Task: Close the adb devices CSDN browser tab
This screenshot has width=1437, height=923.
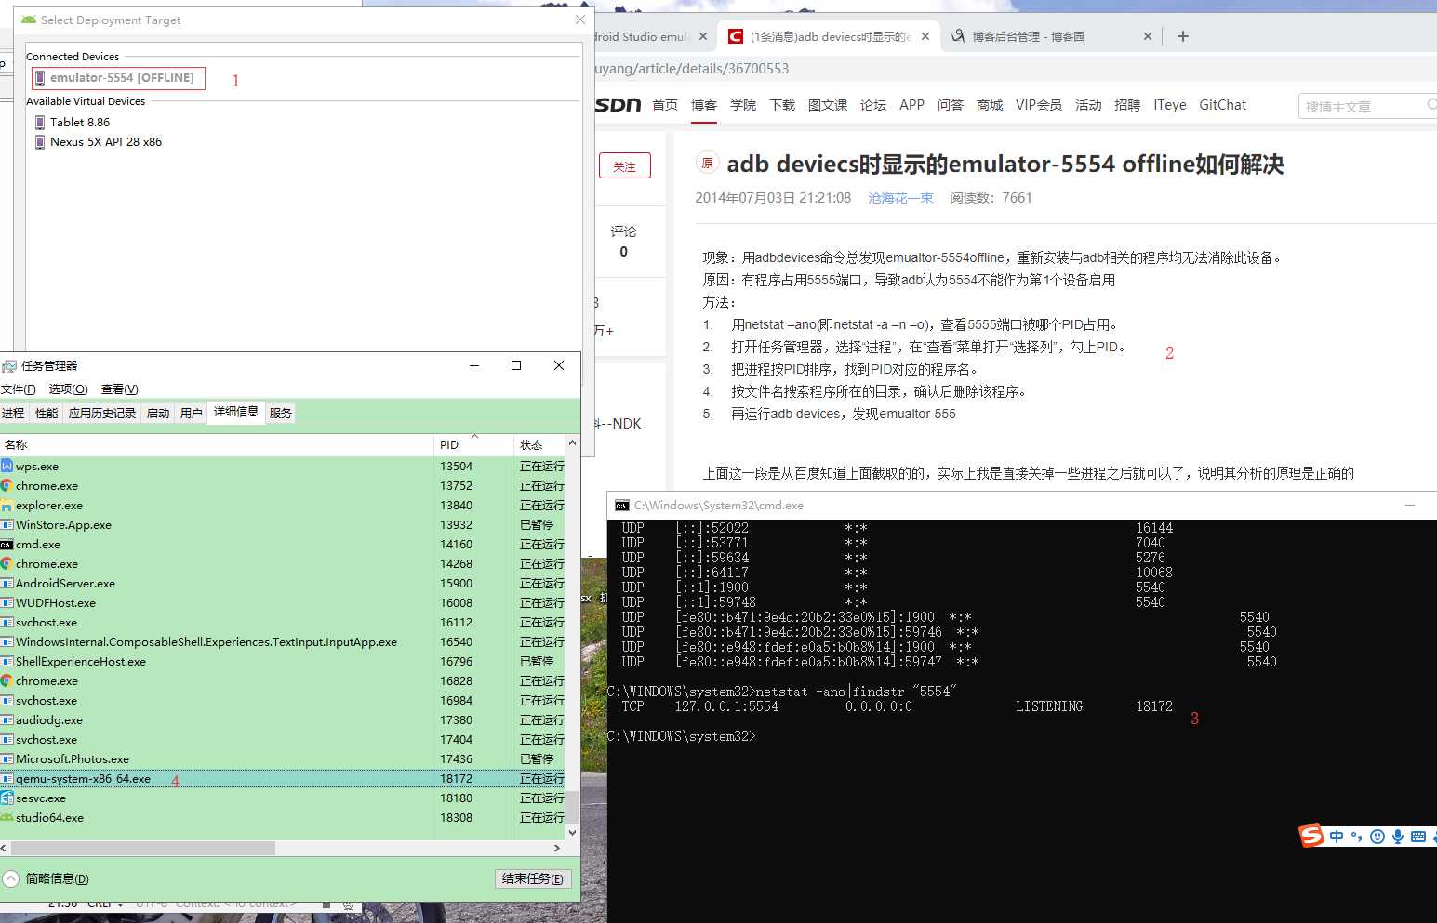Action: (x=925, y=36)
